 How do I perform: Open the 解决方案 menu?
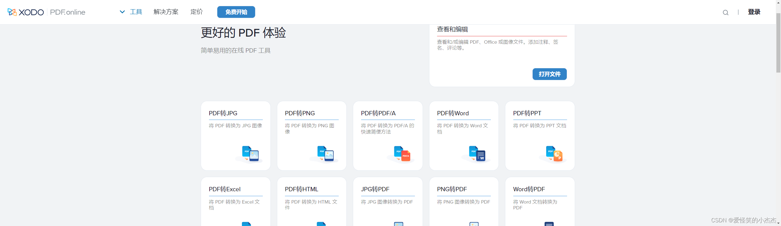pyautogui.click(x=166, y=12)
